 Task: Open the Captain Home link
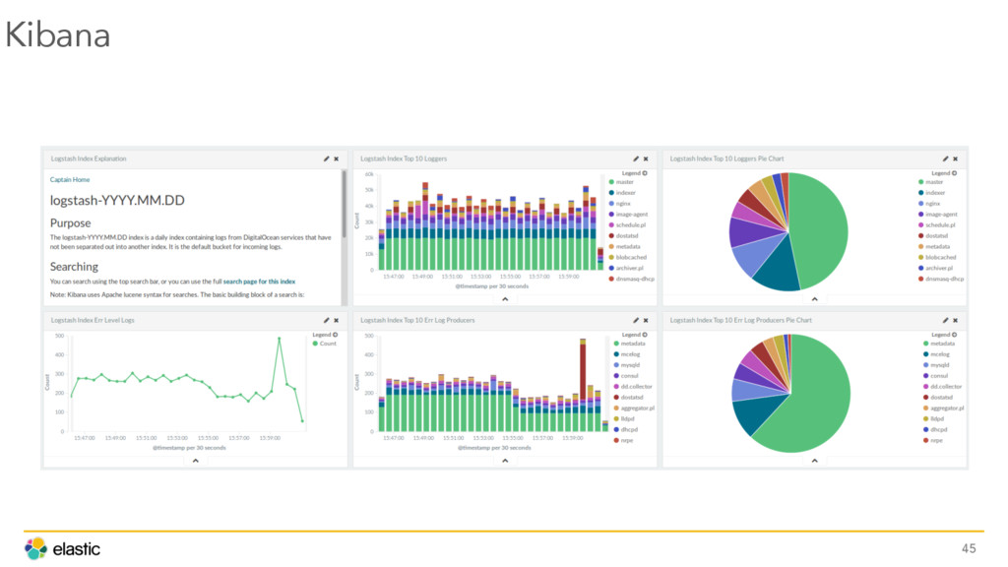(70, 180)
